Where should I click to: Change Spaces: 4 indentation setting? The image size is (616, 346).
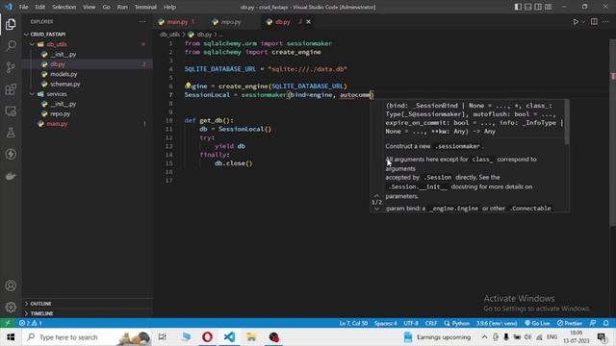[385, 323]
